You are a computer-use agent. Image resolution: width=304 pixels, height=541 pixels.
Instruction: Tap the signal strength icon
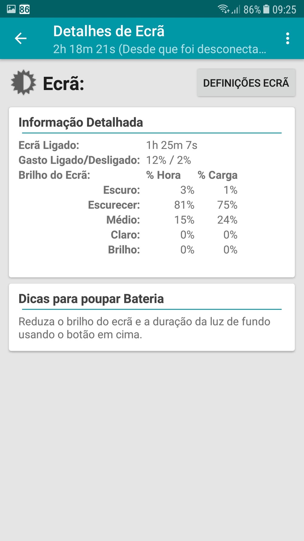click(236, 10)
